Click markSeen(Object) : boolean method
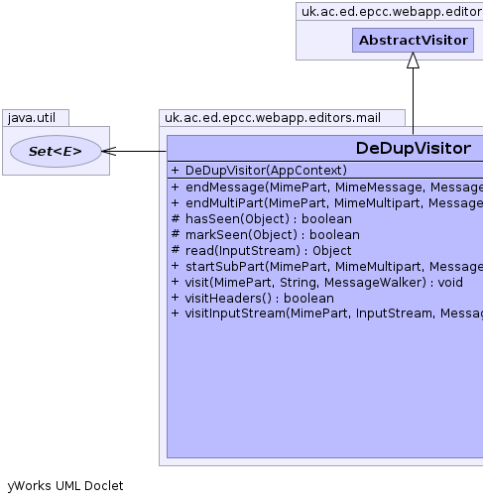This screenshot has width=483, height=503. point(273,235)
